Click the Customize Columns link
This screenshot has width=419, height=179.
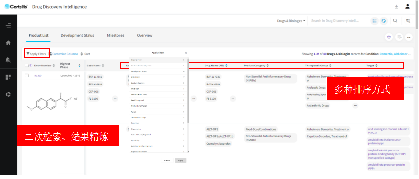pos(64,54)
